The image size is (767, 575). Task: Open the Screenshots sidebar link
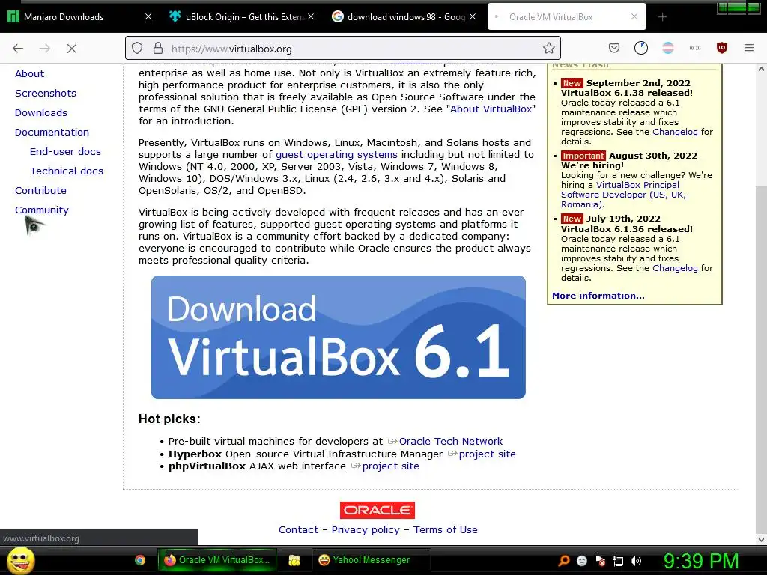46,94
